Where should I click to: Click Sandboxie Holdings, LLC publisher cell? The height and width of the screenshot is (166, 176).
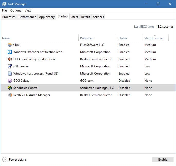(x=97, y=88)
